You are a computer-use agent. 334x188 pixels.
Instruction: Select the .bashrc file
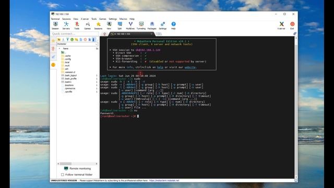(66, 82)
